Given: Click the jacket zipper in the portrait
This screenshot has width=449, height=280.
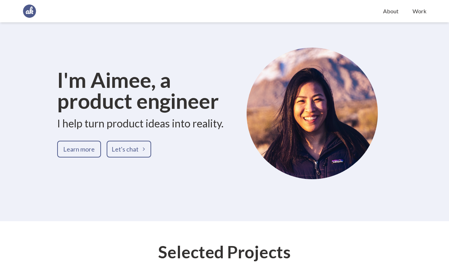Looking at the screenshot, I should [x=316, y=167].
